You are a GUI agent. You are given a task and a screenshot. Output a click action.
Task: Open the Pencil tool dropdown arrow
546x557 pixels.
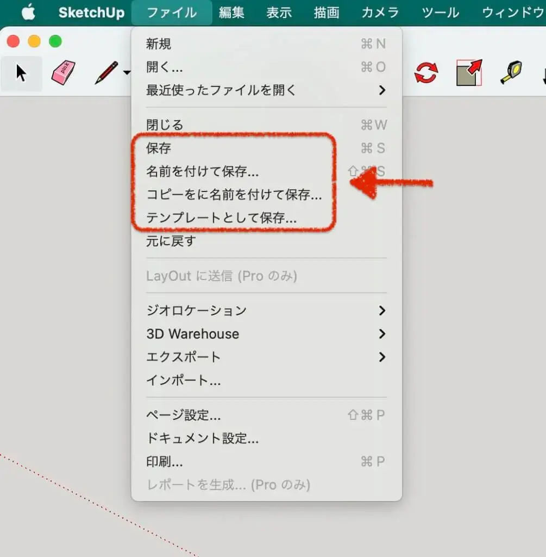[x=127, y=73]
